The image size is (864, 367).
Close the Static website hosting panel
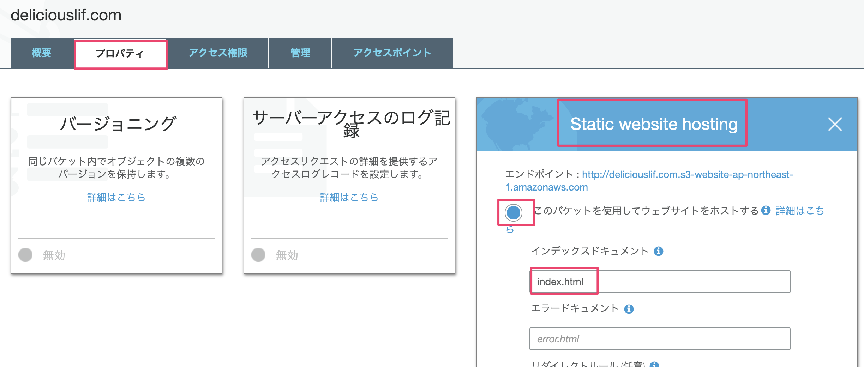(x=835, y=124)
